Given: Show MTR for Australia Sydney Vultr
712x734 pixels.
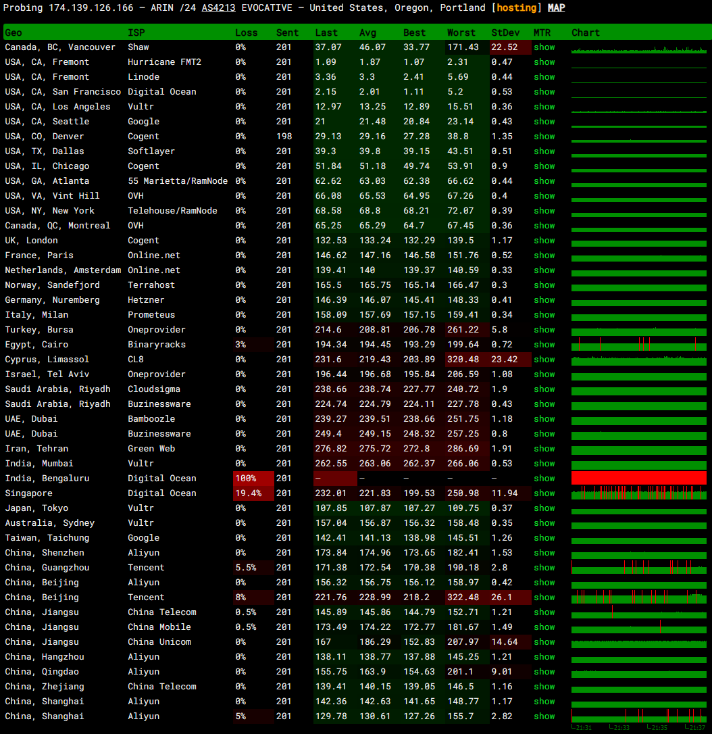Looking at the screenshot, I should coord(544,523).
